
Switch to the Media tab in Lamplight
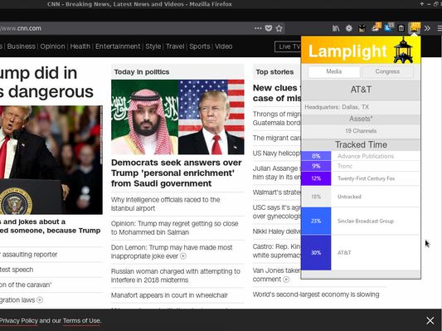[334, 71]
